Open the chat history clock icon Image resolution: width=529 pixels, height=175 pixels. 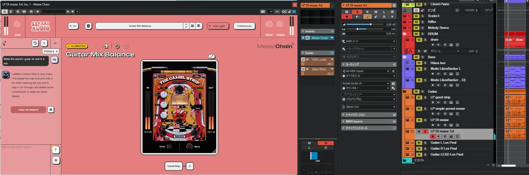coord(35,43)
